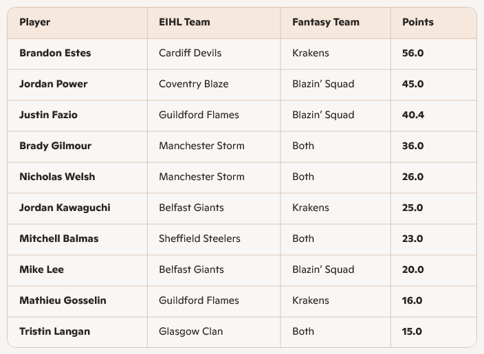Viewport: 484px width, 354px height.
Task: Click the Jordan Kawaguchi name cell
Action: [x=65, y=208]
